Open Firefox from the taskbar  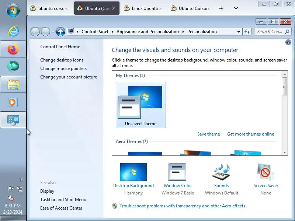click(x=13, y=49)
